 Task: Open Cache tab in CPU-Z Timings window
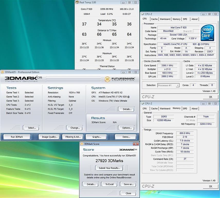tap(154, 109)
